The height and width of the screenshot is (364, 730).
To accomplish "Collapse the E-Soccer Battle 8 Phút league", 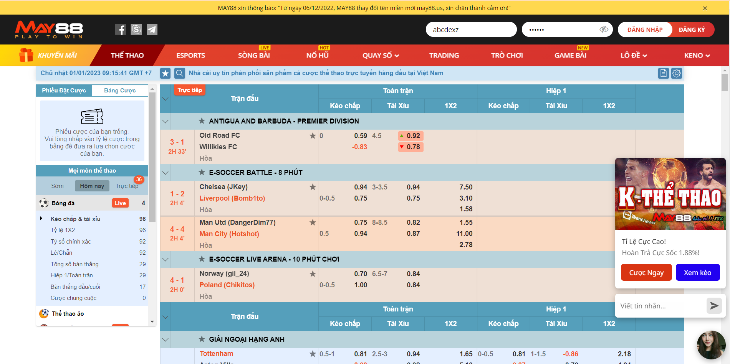I will (166, 173).
